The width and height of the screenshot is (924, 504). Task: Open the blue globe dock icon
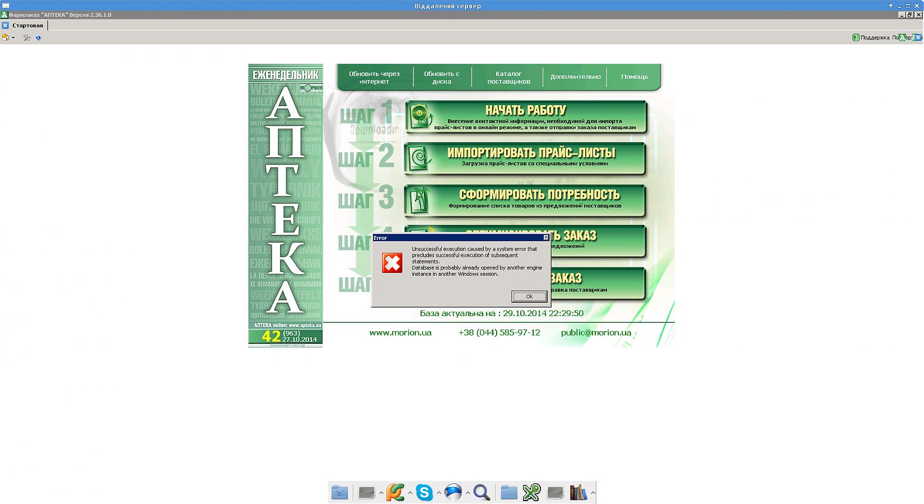pos(453,492)
